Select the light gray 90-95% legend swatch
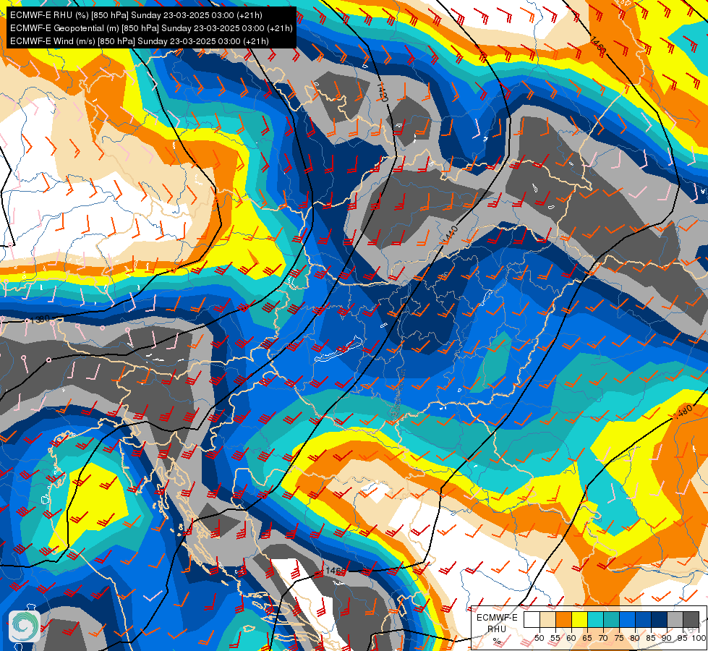This screenshot has height=651, width=708. 675,619
